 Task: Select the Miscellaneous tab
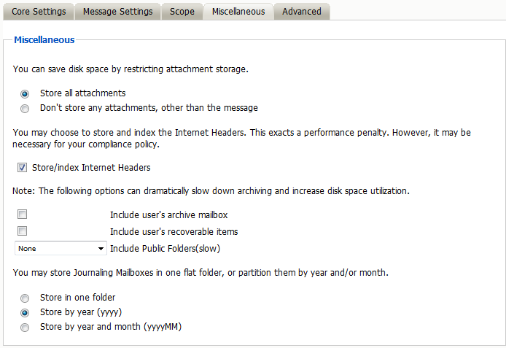point(238,12)
